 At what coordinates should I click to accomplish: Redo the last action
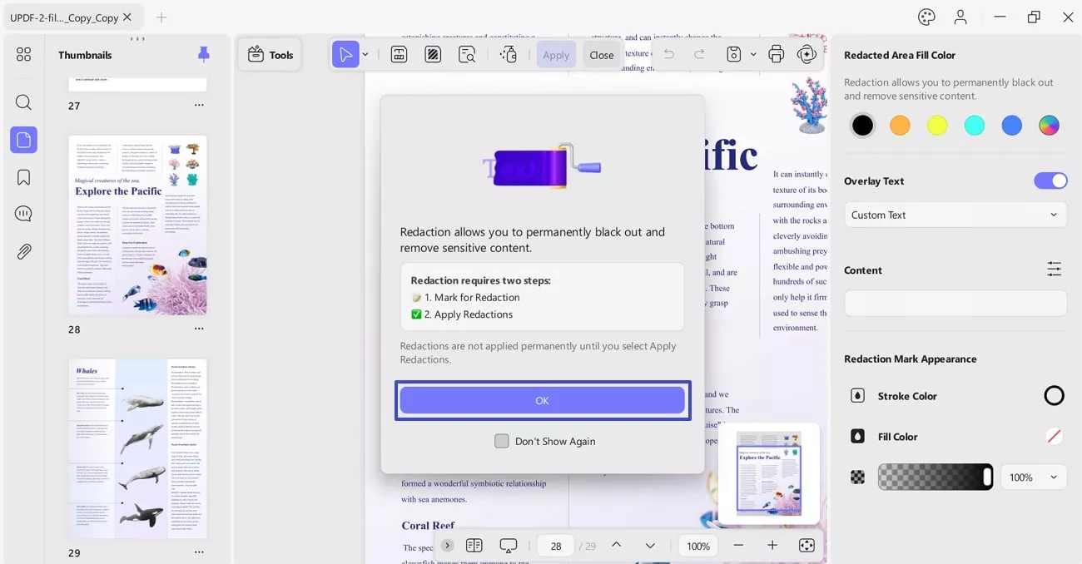click(x=699, y=55)
